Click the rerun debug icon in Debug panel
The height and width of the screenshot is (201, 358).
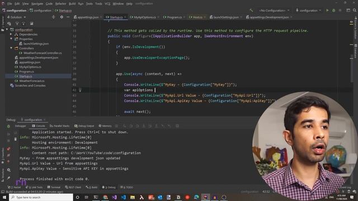[x=8, y=126]
